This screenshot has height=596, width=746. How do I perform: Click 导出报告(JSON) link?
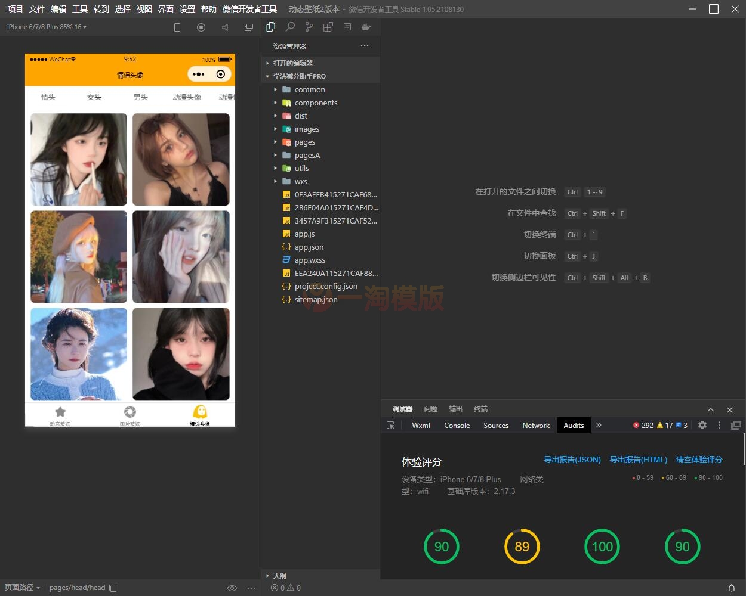click(572, 460)
